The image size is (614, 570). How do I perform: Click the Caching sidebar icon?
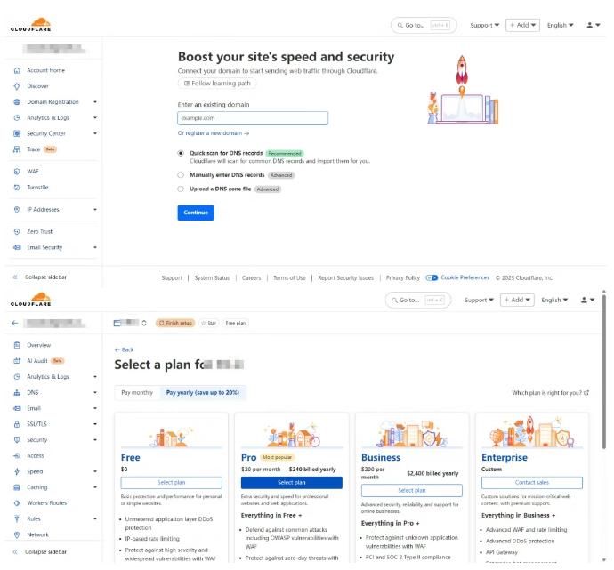(x=17, y=487)
